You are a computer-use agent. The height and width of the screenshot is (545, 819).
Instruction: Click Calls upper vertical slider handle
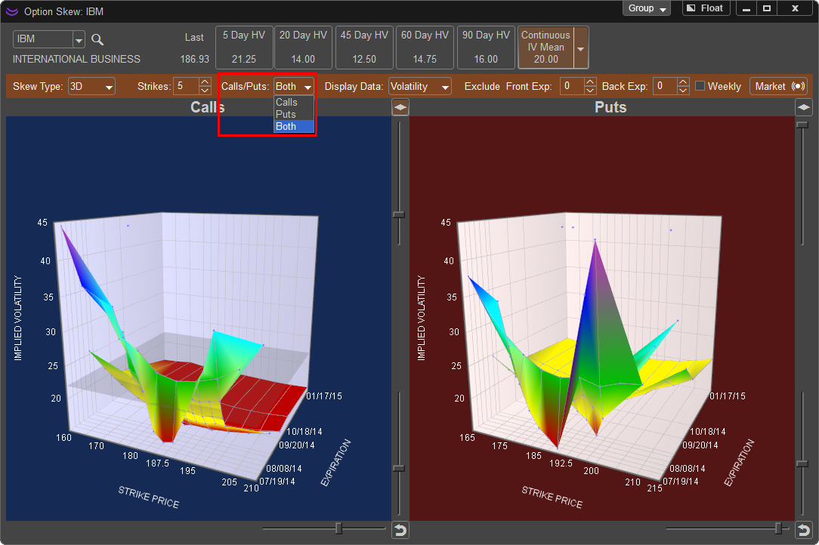(399, 214)
